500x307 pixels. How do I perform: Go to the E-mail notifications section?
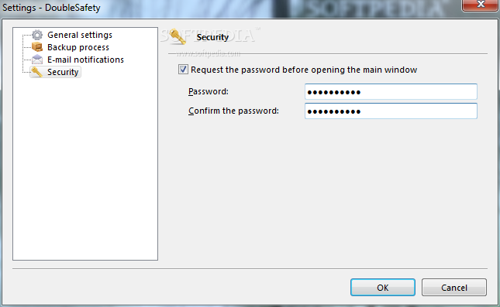[85, 60]
